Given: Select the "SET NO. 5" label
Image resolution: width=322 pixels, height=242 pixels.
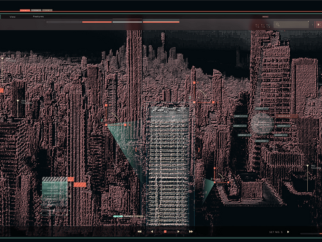Looking at the screenshot, I should (276, 232).
